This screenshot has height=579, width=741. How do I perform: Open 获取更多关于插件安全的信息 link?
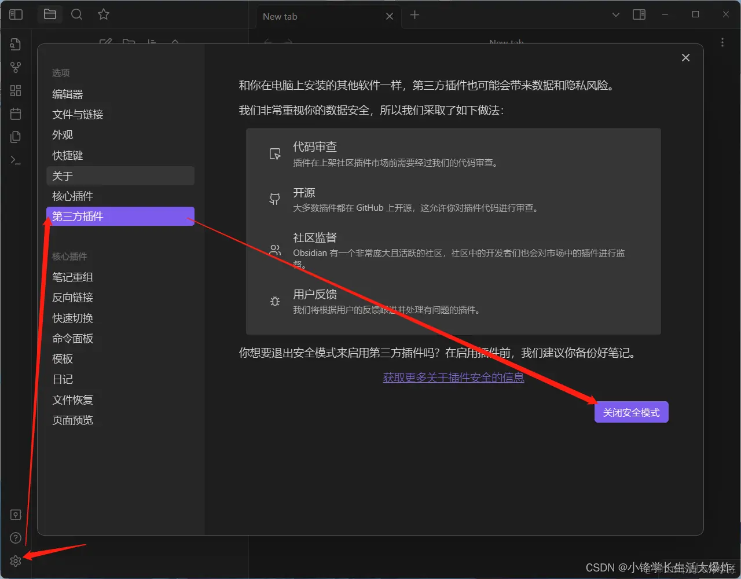[x=453, y=378]
